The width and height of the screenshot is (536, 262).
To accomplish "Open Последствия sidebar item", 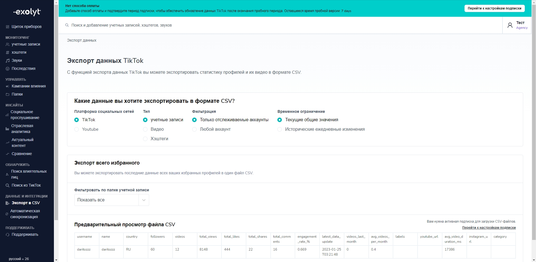I will 23,69.
